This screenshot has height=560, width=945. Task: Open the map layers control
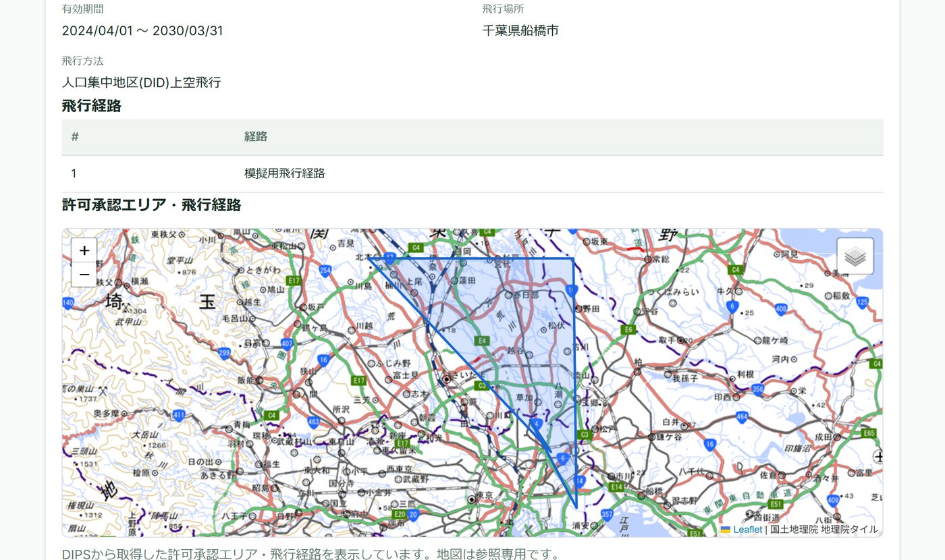(x=855, y=256)
